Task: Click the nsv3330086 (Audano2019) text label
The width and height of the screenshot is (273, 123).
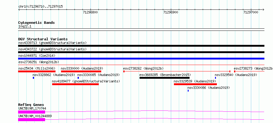Action: (209, 88)
